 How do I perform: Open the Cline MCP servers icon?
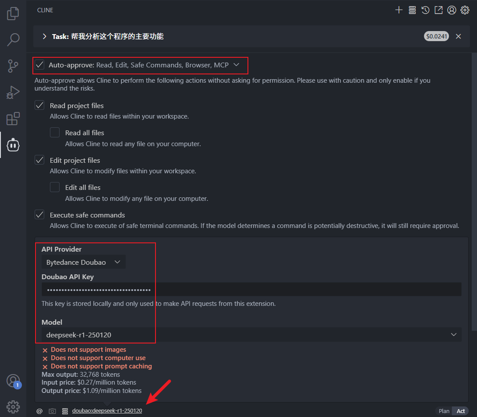click(x=412, y=10)
